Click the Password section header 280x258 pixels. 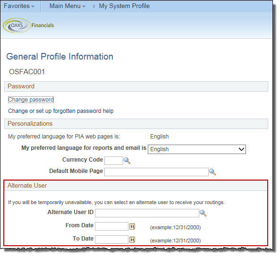[136, 86]
